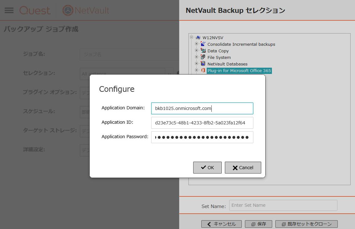The width and height of the screenshot is (355, 229).
Task: Click the Quest logo
Action: click(35, 10)
